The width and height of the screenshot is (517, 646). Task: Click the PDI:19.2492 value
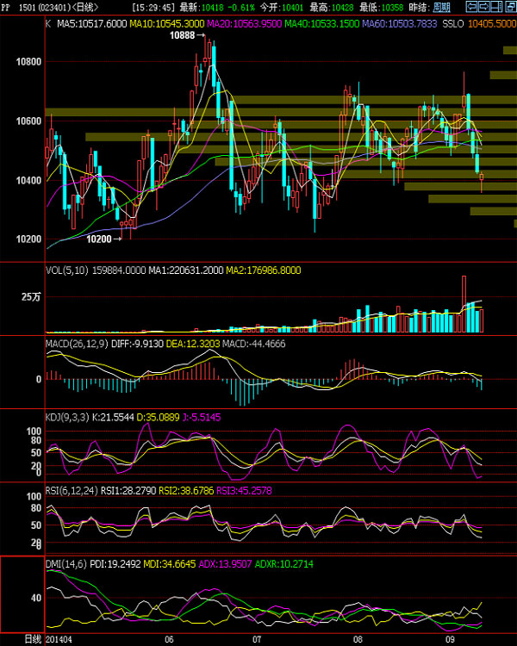(x=115, y=564)
